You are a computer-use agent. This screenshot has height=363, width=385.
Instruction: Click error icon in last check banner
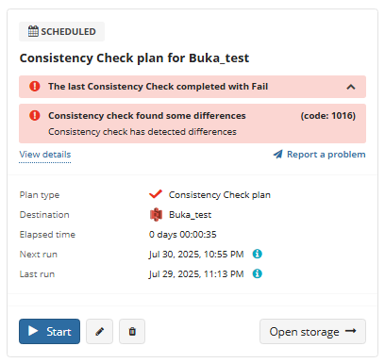point(35,86)
